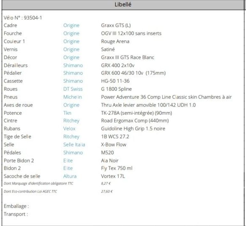Select Rouge Arena color value

pyautogui.click(x=115, y=42)
